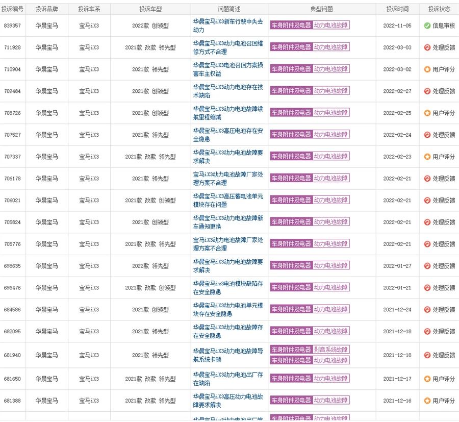Click the '投诉车型' column header
This screenshot has width=459, height=422.
pos(150,9)
